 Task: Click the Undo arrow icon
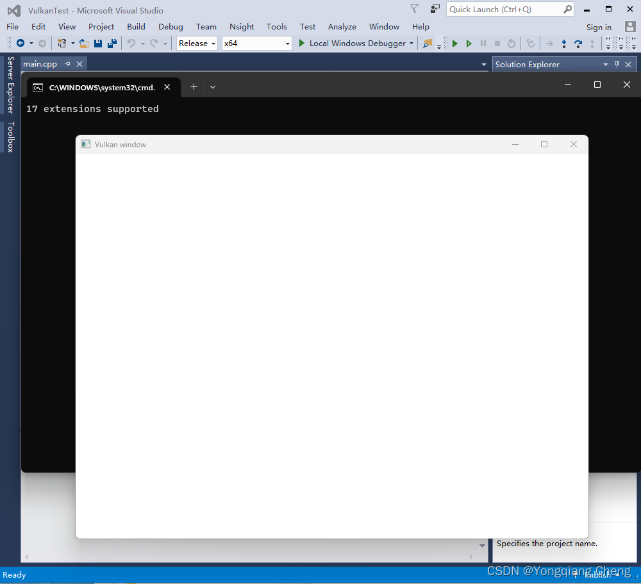point(131,44)
